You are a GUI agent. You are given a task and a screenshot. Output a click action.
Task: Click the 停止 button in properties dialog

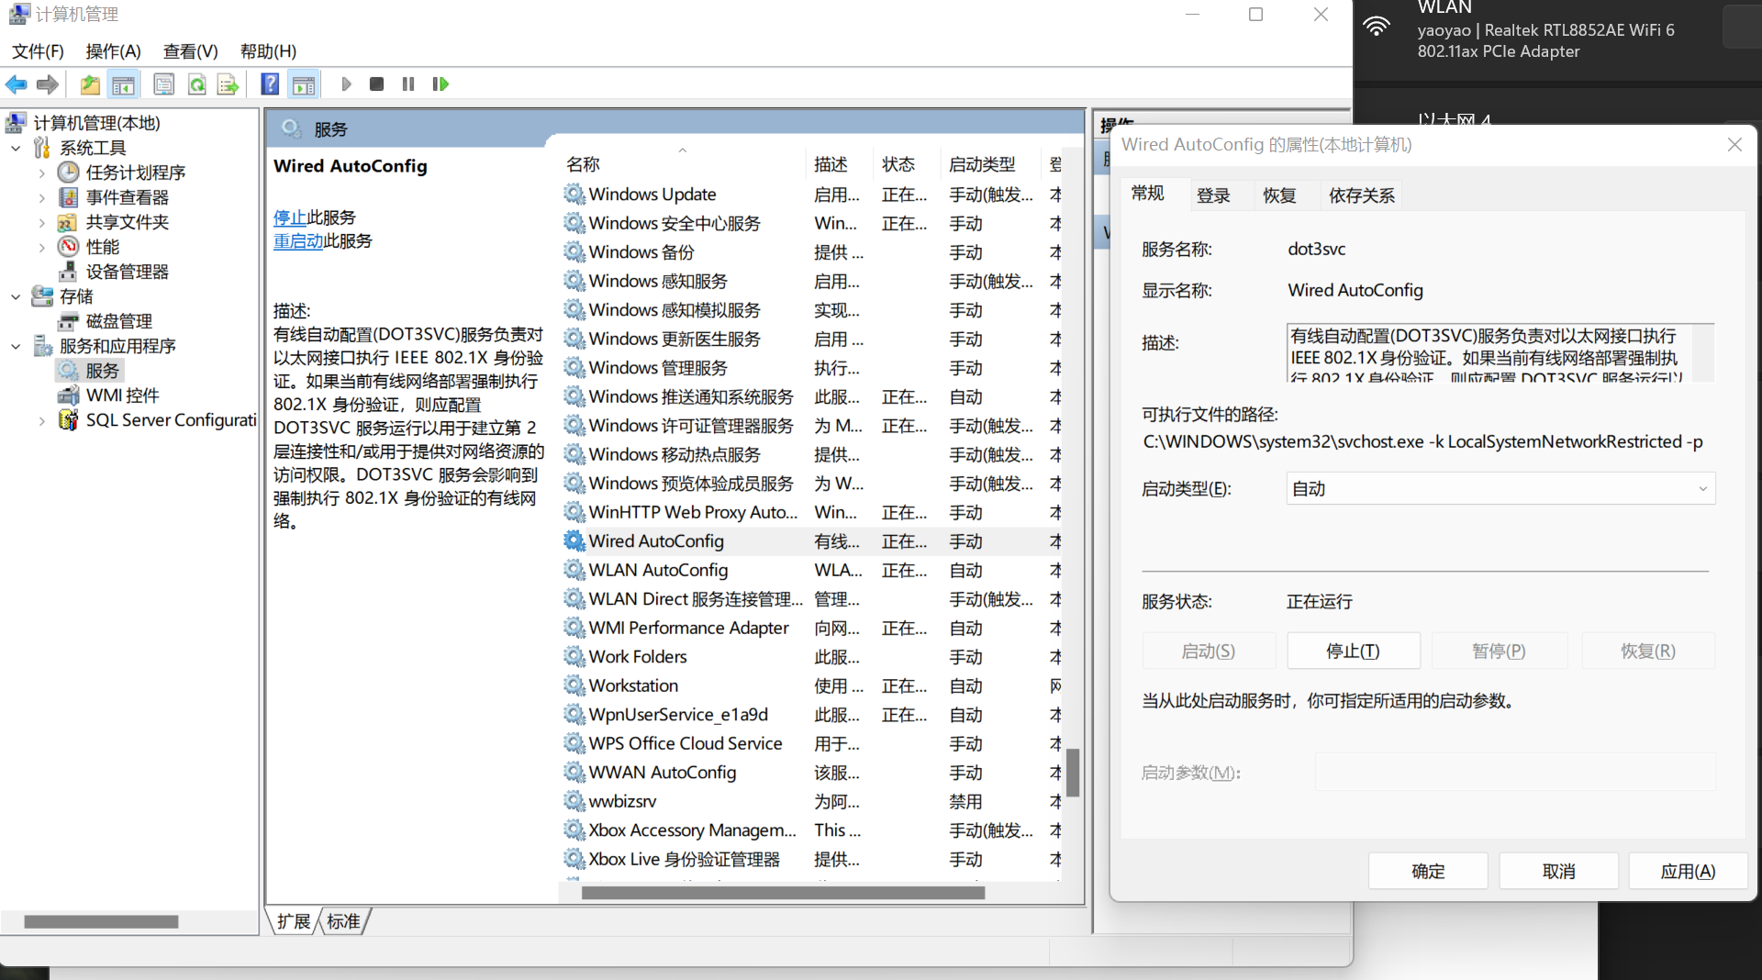[1353, 651]
